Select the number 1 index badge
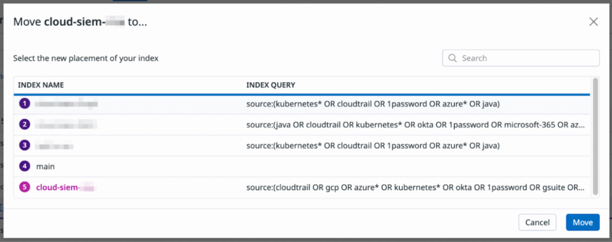The height and width of the screenshot is (242, 612). (25, 104)
